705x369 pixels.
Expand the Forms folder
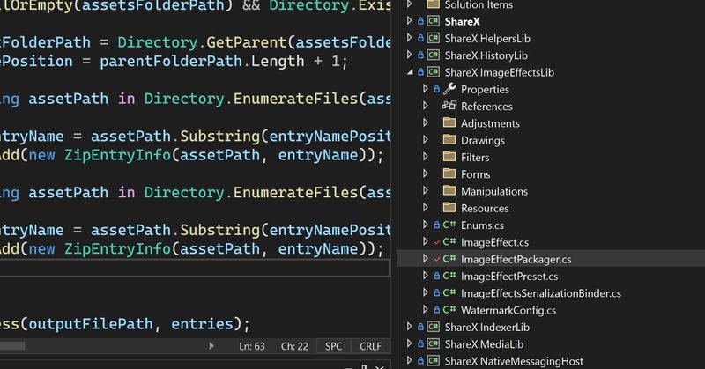[x=426, y=174]
